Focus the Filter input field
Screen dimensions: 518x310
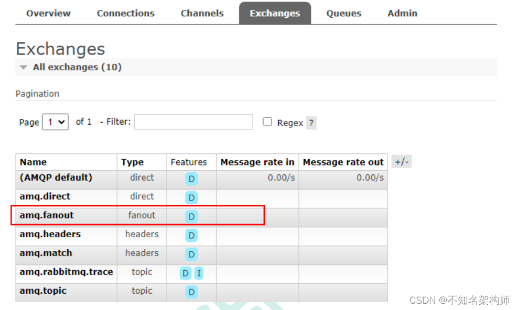coord(193,122)
